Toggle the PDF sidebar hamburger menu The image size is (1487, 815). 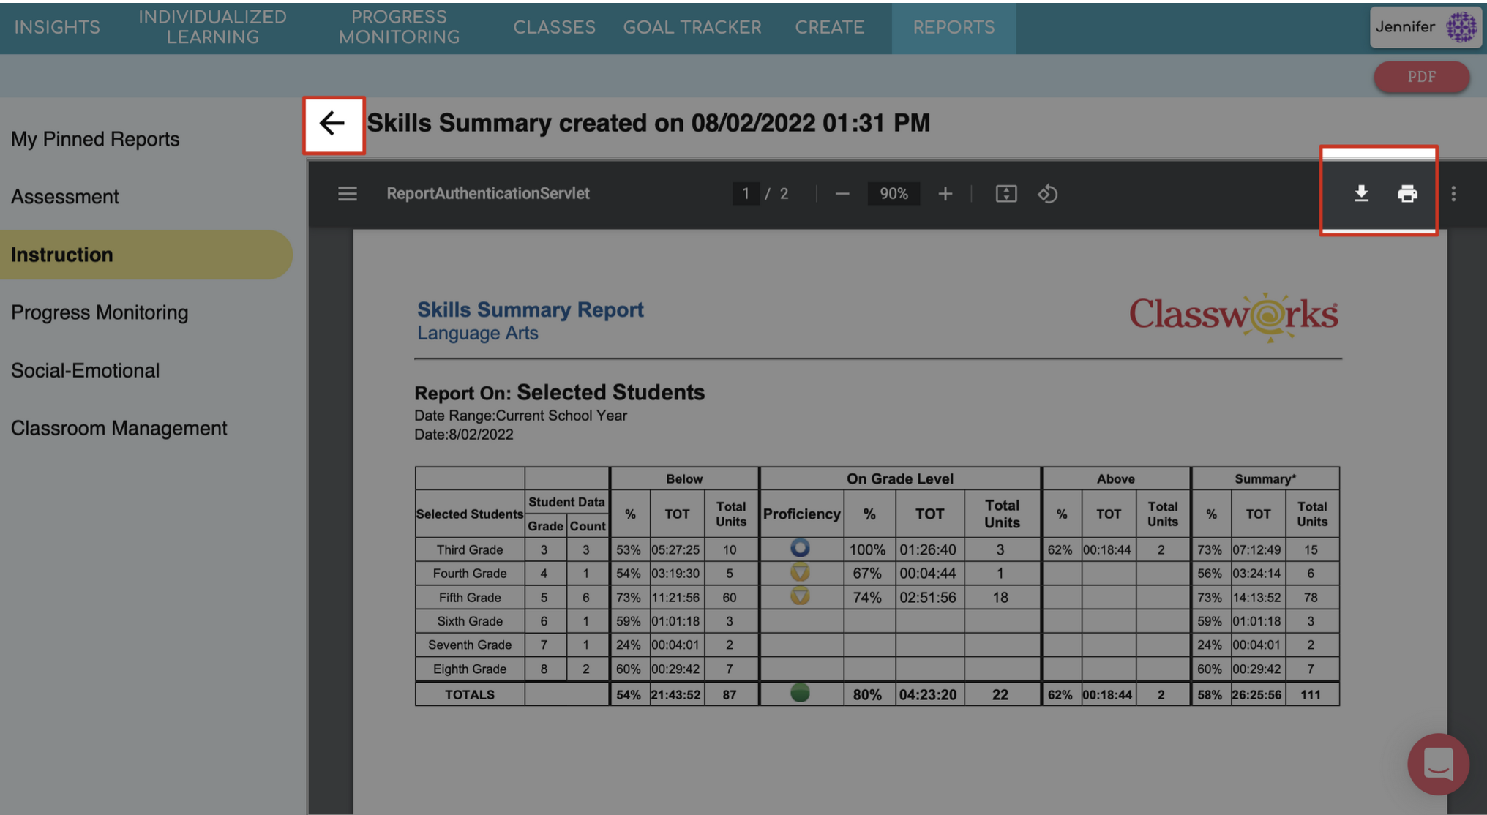point(348,194)
